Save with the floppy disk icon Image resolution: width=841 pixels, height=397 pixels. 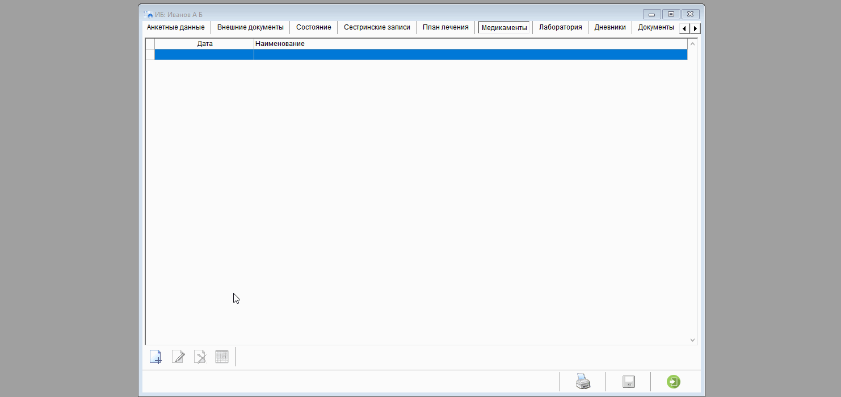[x=628, y=382]
